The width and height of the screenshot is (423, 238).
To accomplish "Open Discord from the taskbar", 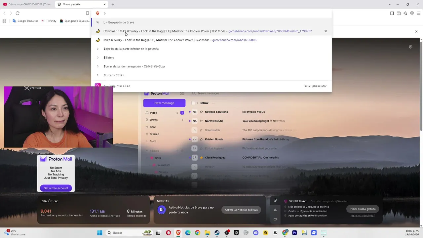I will [x=255, y=233].
